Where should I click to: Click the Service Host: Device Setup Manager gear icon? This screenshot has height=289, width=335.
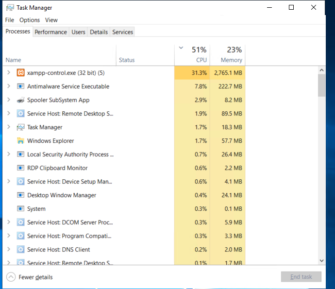click(x=20, y=182)
